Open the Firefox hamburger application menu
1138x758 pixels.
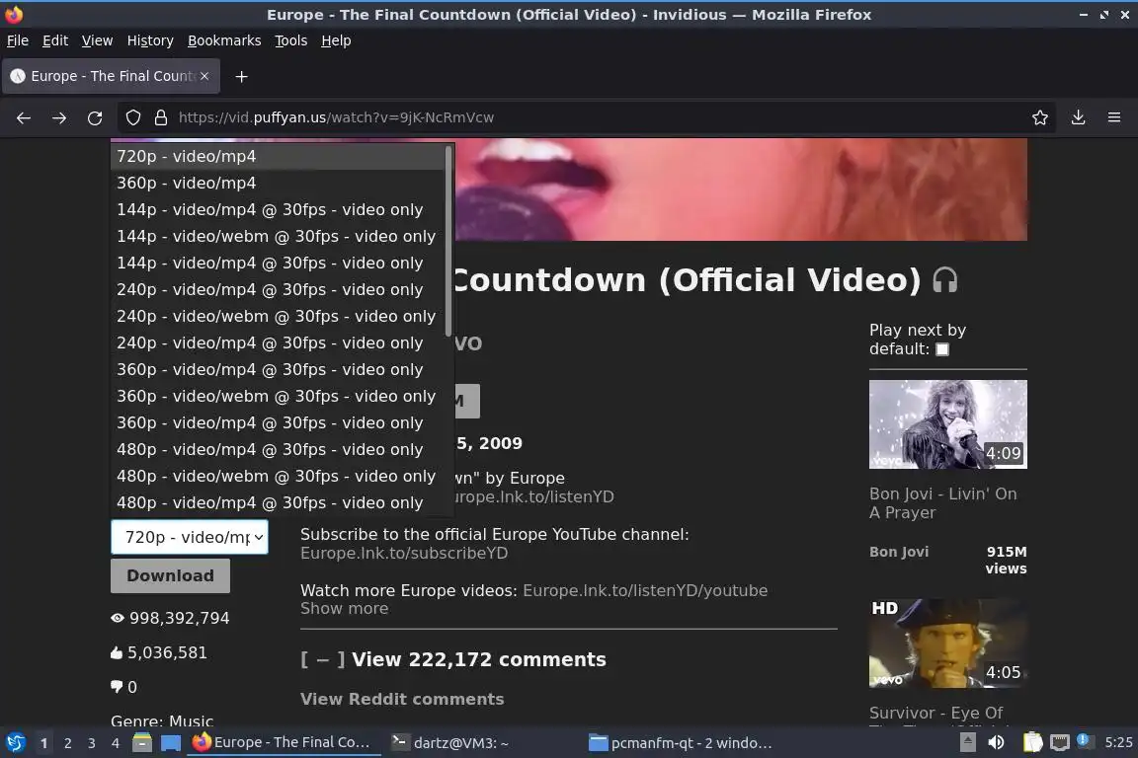(x=1114, y=117)
